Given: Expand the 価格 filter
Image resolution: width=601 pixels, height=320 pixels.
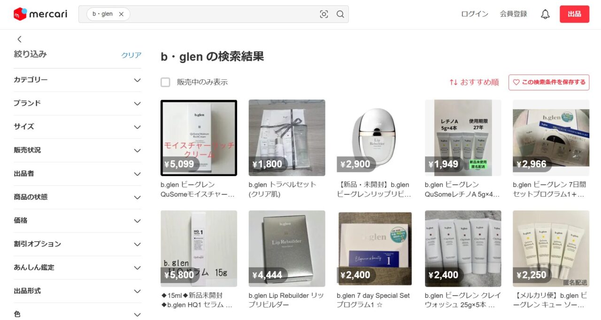Looking at the screenshot, I should point(77,221).
